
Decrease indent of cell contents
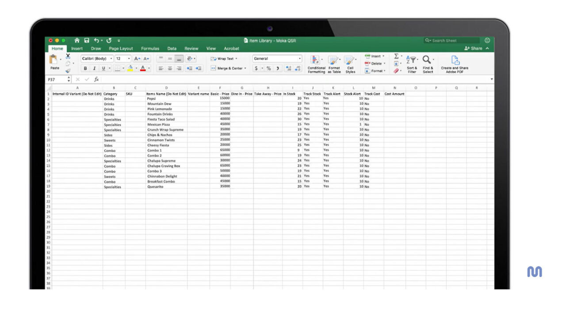coord(189,68)
